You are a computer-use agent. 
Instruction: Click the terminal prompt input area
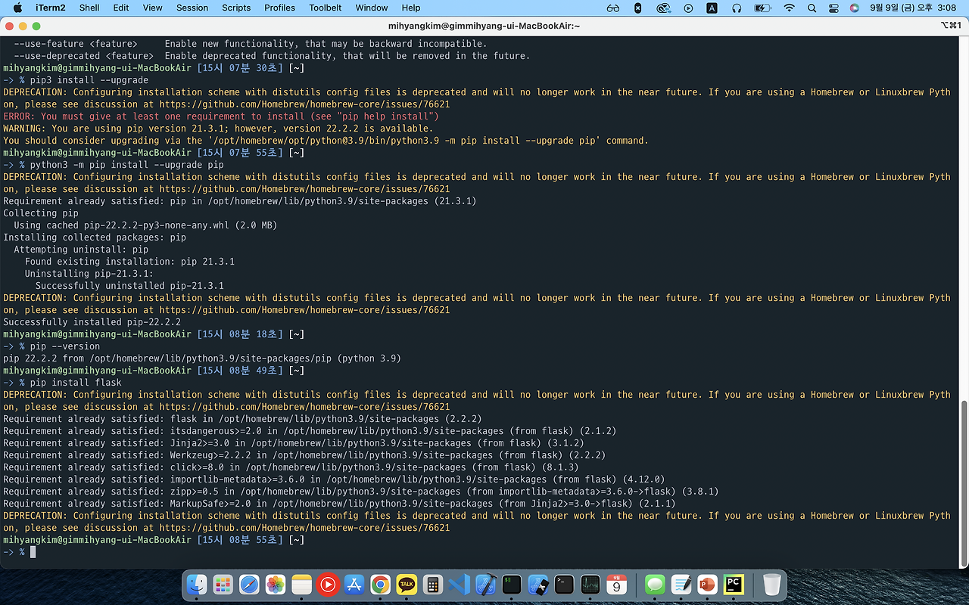point(32,552)
